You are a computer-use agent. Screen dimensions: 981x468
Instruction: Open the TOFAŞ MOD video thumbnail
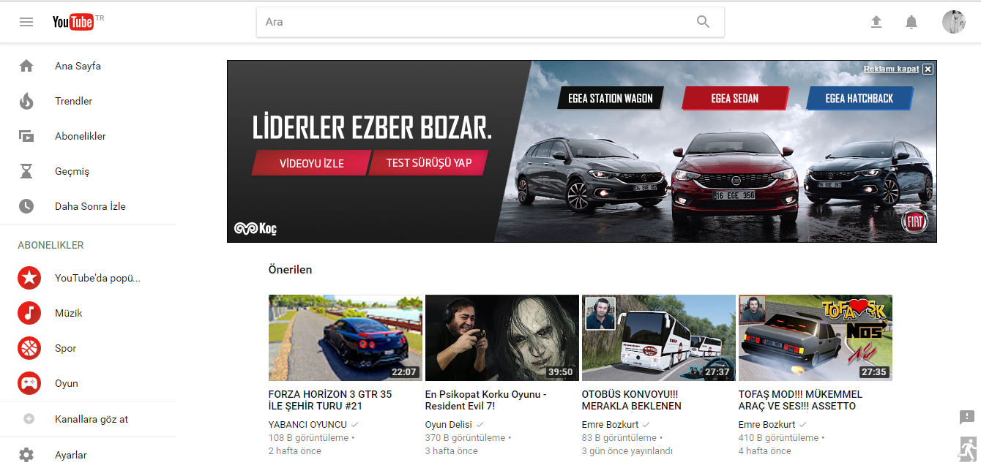point(816,338)
